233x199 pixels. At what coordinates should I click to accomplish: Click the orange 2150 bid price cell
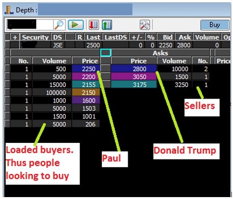[86, 93]
